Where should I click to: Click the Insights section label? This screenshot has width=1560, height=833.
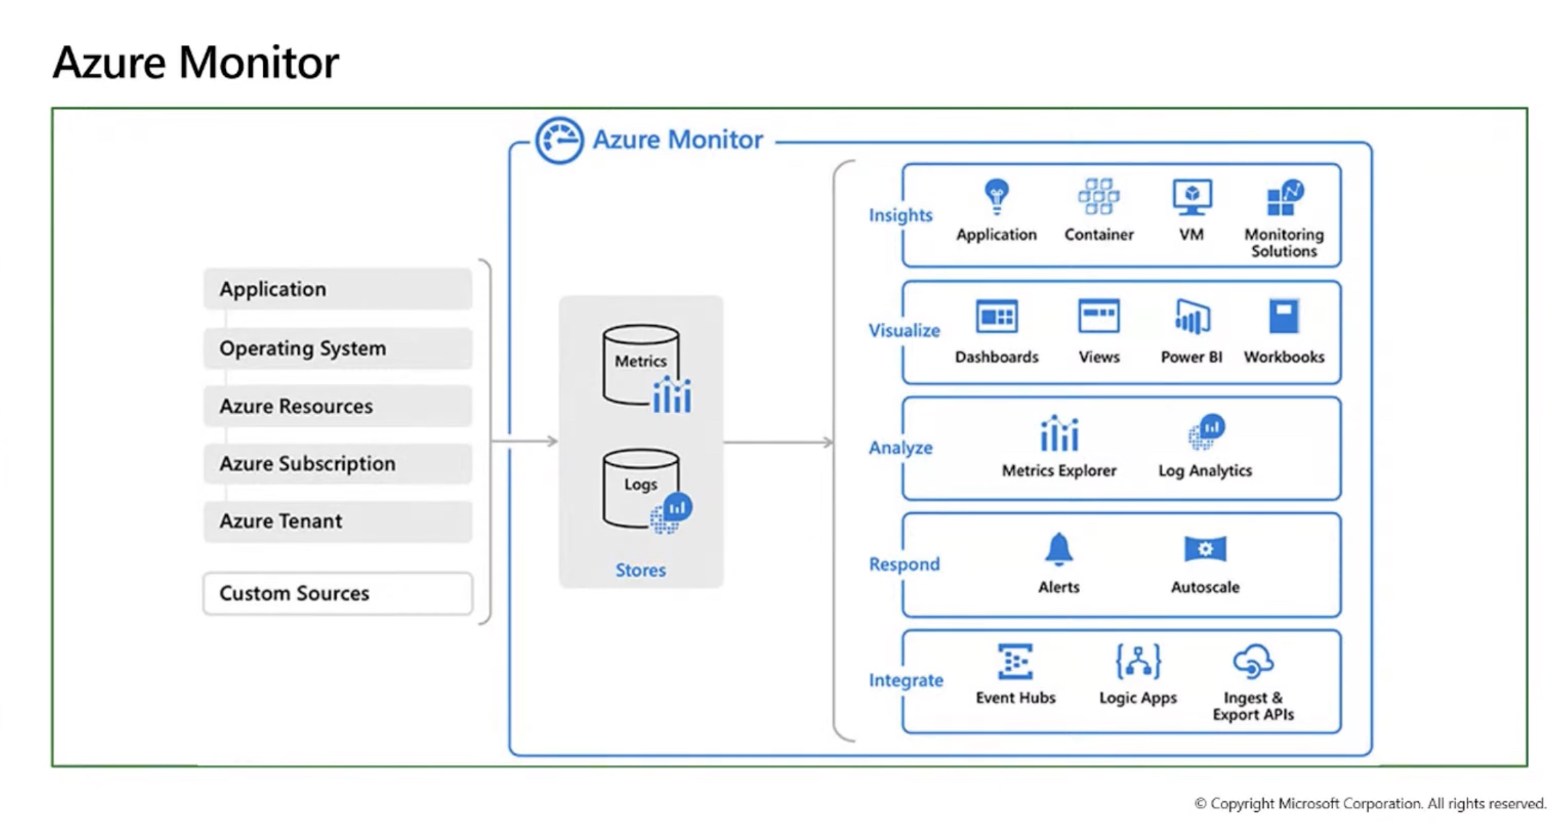click(900, 215)
